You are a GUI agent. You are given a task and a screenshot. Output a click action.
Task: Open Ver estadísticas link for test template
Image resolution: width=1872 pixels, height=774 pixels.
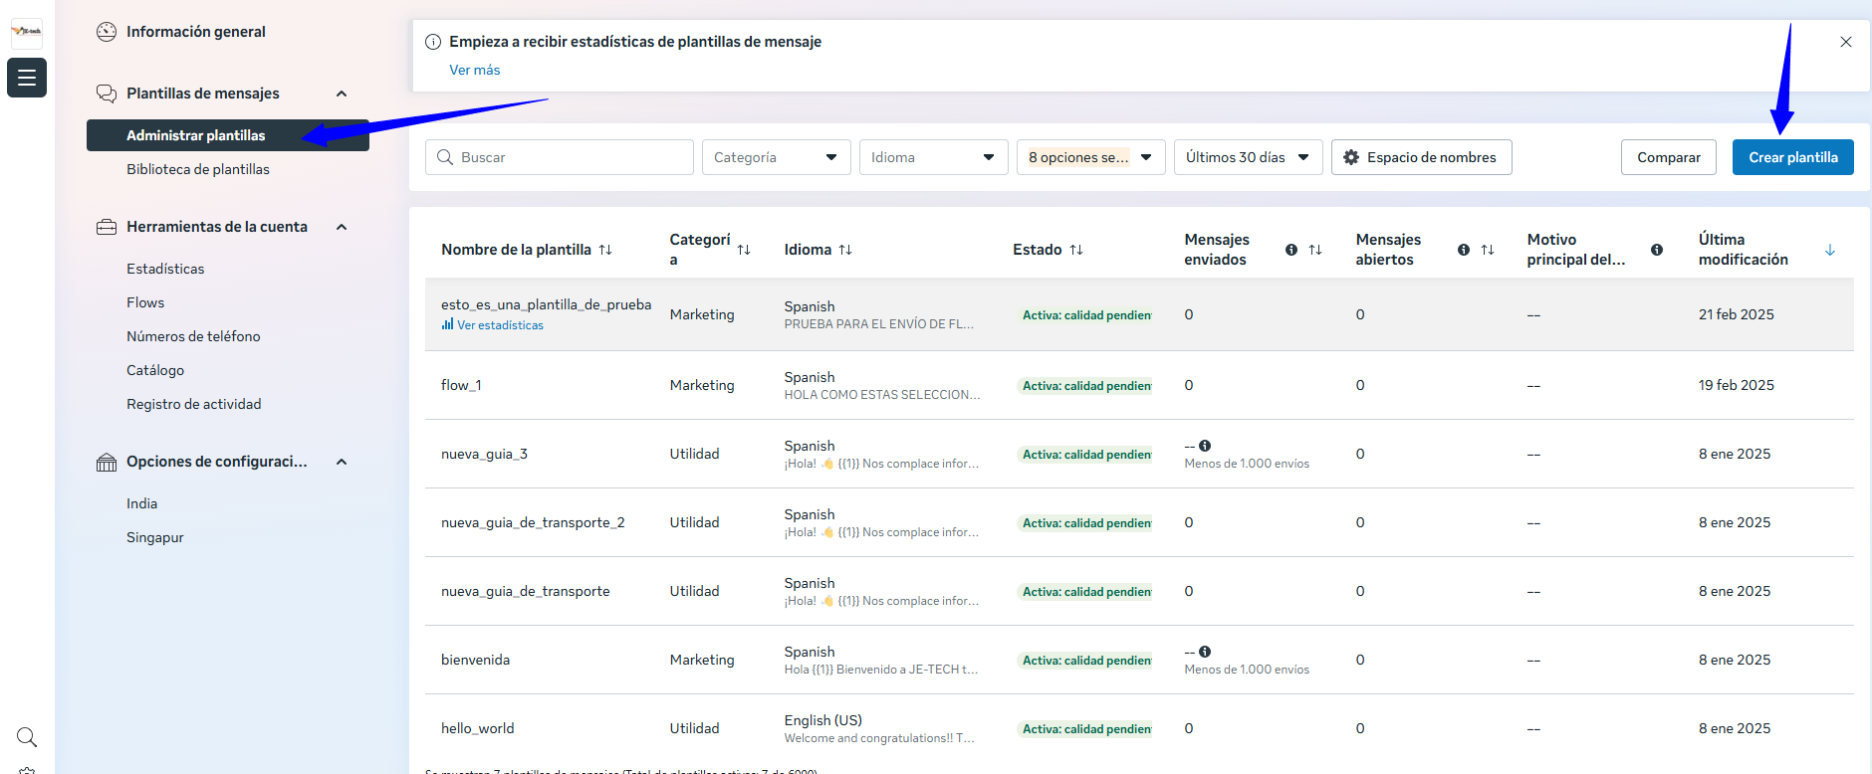click(500, 325)
